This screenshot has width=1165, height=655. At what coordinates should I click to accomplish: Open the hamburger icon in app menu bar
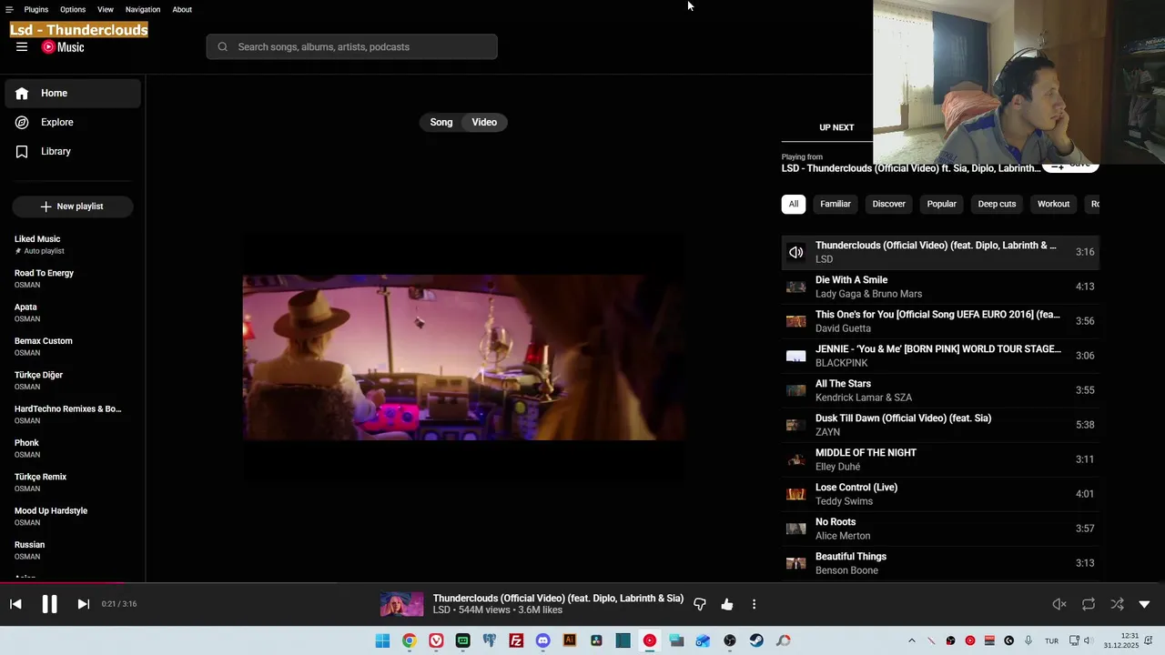tap(9, 9)
